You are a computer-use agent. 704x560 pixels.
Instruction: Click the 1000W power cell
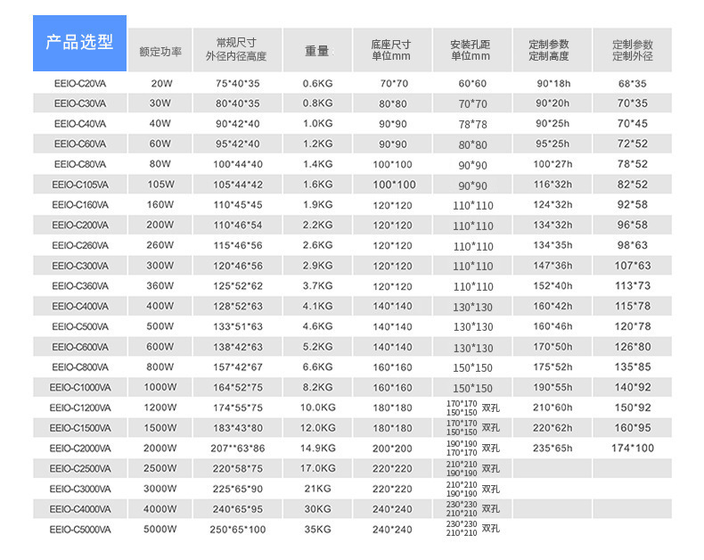click(160, 387)
